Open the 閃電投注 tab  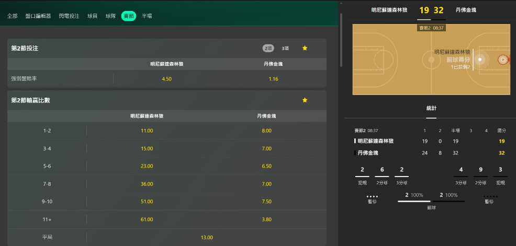coord(69,16)
